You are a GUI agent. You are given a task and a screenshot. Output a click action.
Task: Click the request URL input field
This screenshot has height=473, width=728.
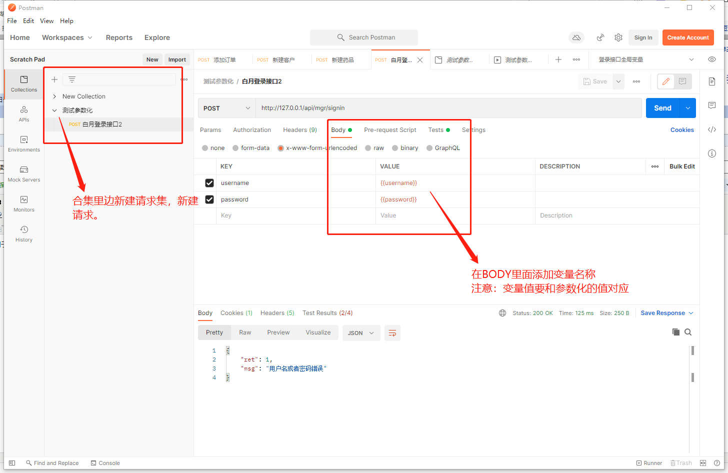(x=448, y=108)
